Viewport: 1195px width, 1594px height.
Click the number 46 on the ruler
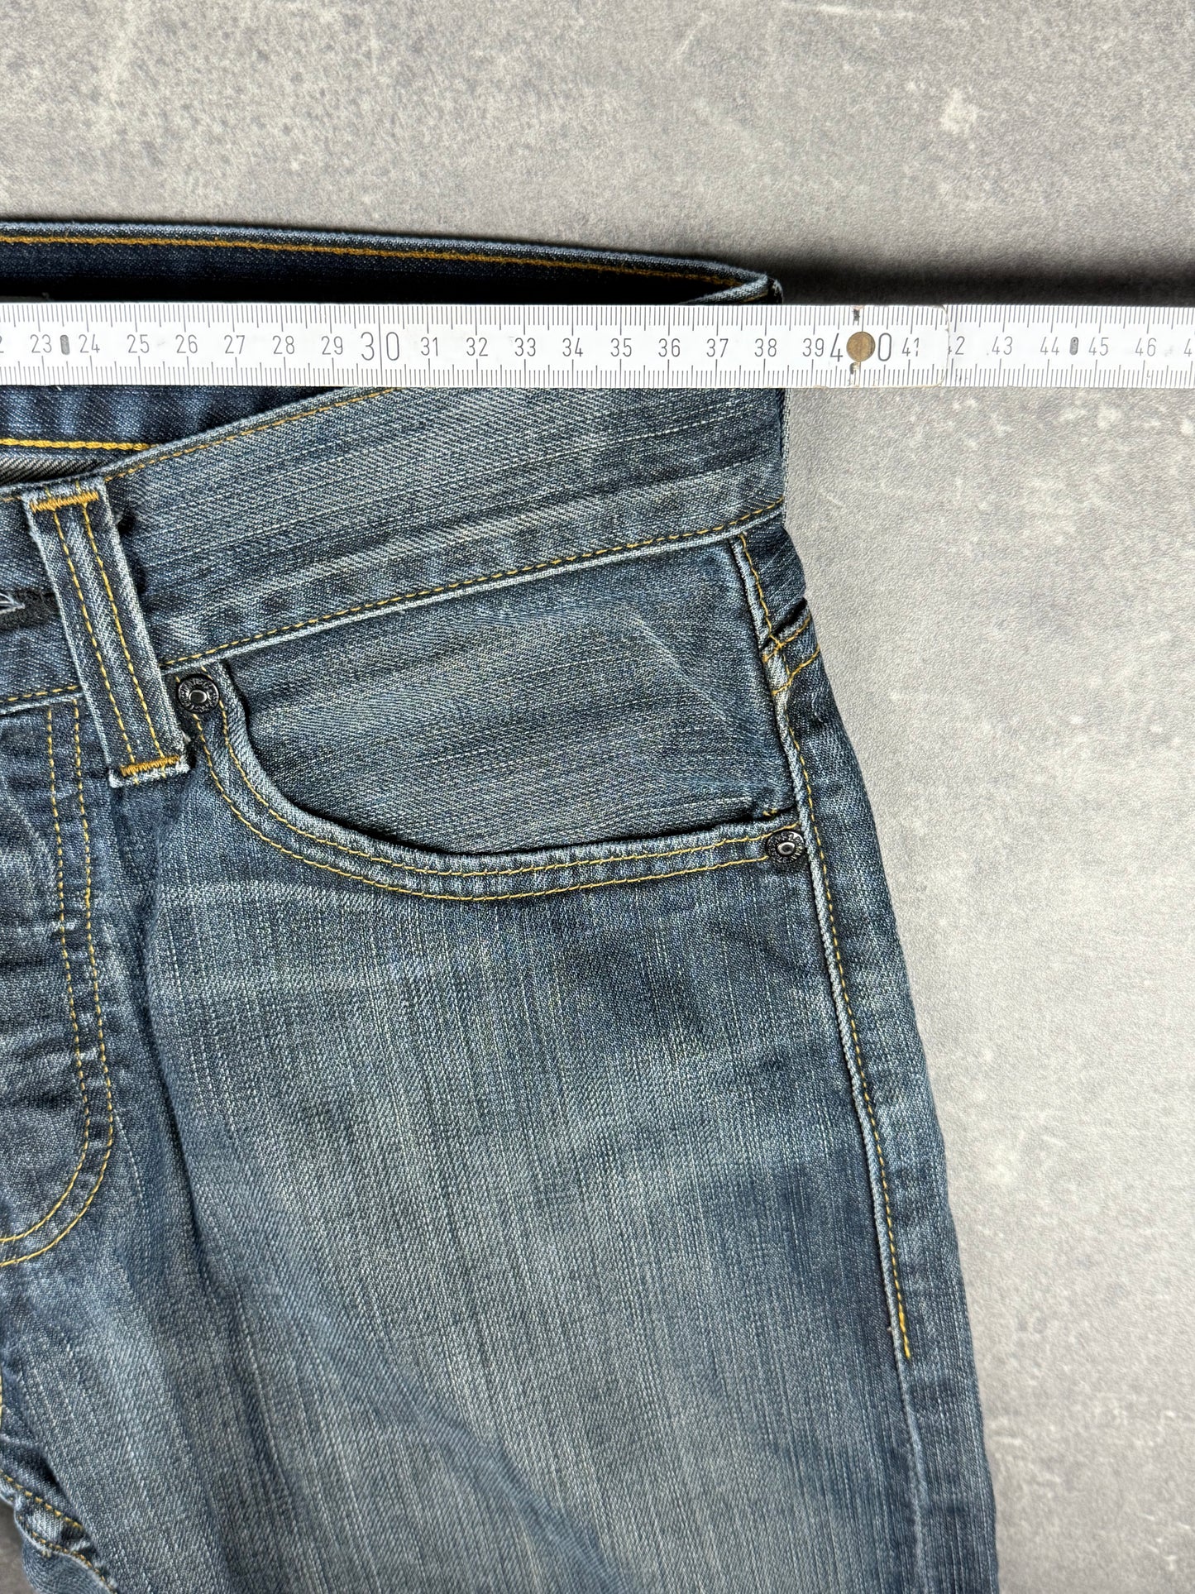(x=1146, y=347)
